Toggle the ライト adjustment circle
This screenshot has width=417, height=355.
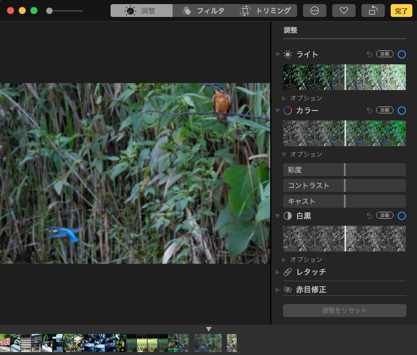pyautogui.click(x=402, y=54)
